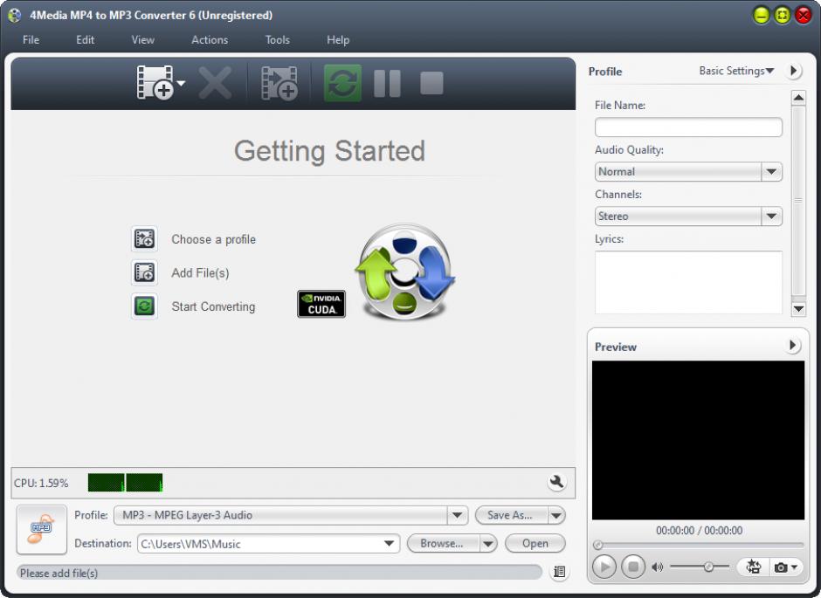Screen dimensions: 821x598
Task: Click the Open destination button
Action: point(535,544)
